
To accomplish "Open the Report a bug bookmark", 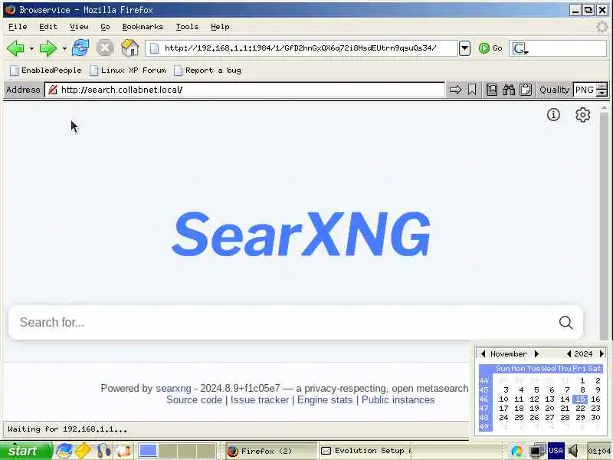I will click(x=208, y=71).
